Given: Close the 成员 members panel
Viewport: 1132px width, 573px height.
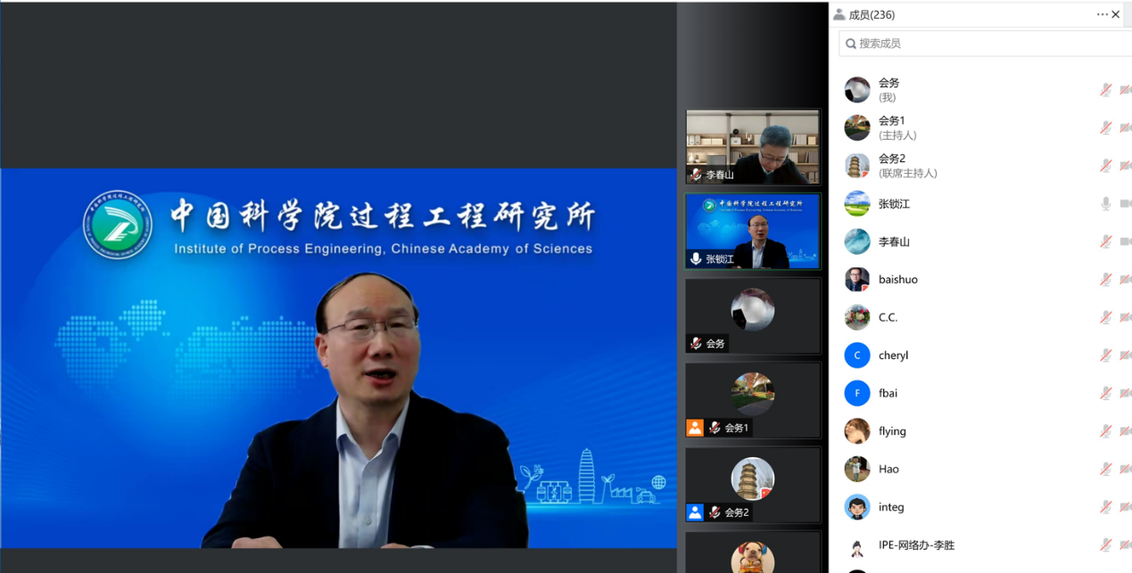Looking at the screenshot, I should pos(1116,14).
